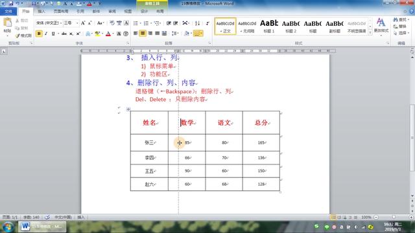Click the Enclose Characters icon

point(126,34)
